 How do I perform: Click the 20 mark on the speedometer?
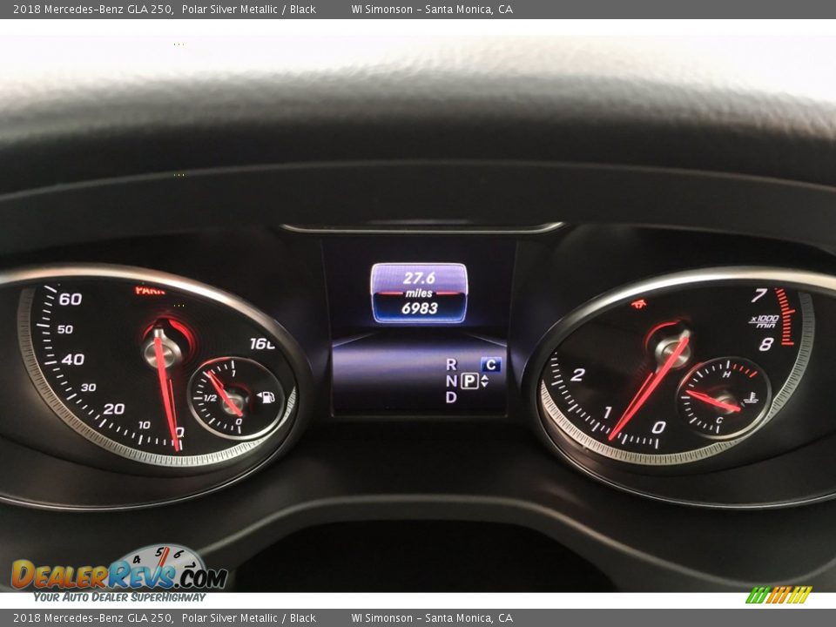113,409
